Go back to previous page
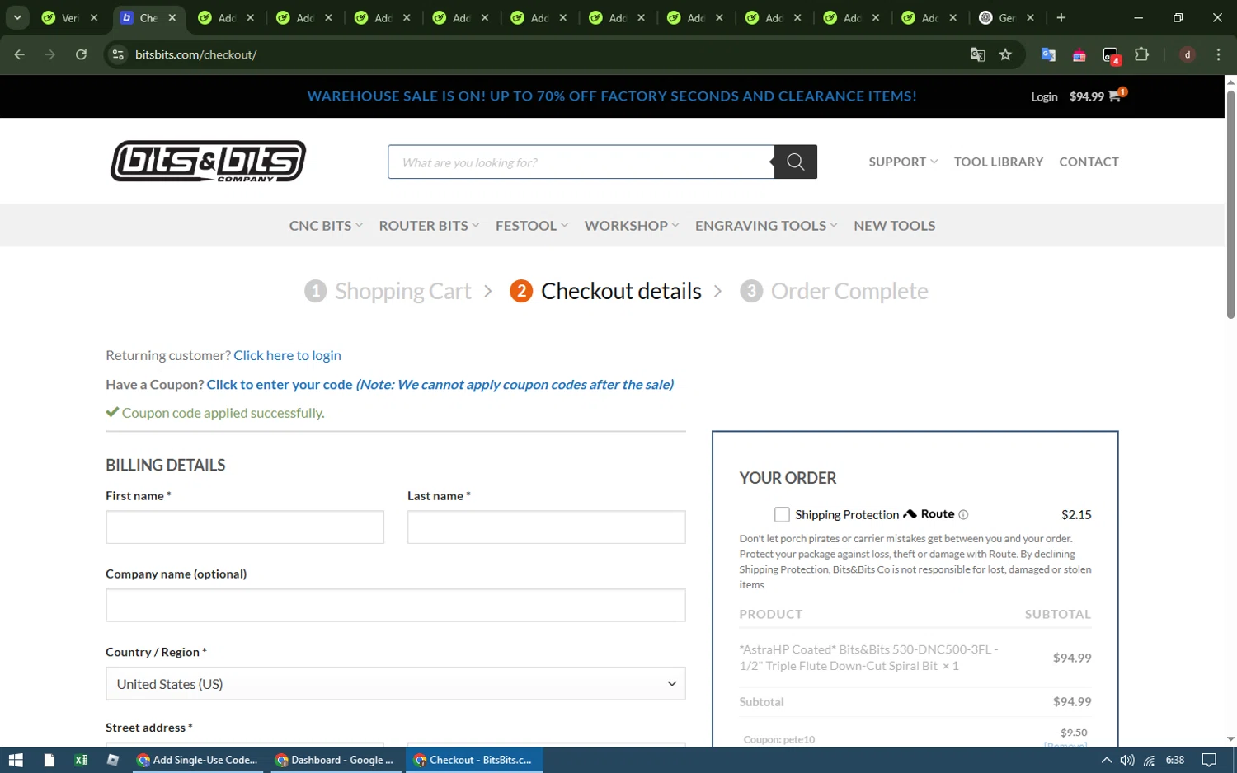The width and height of the screenshot is (1237, 773). pos(20,54)
